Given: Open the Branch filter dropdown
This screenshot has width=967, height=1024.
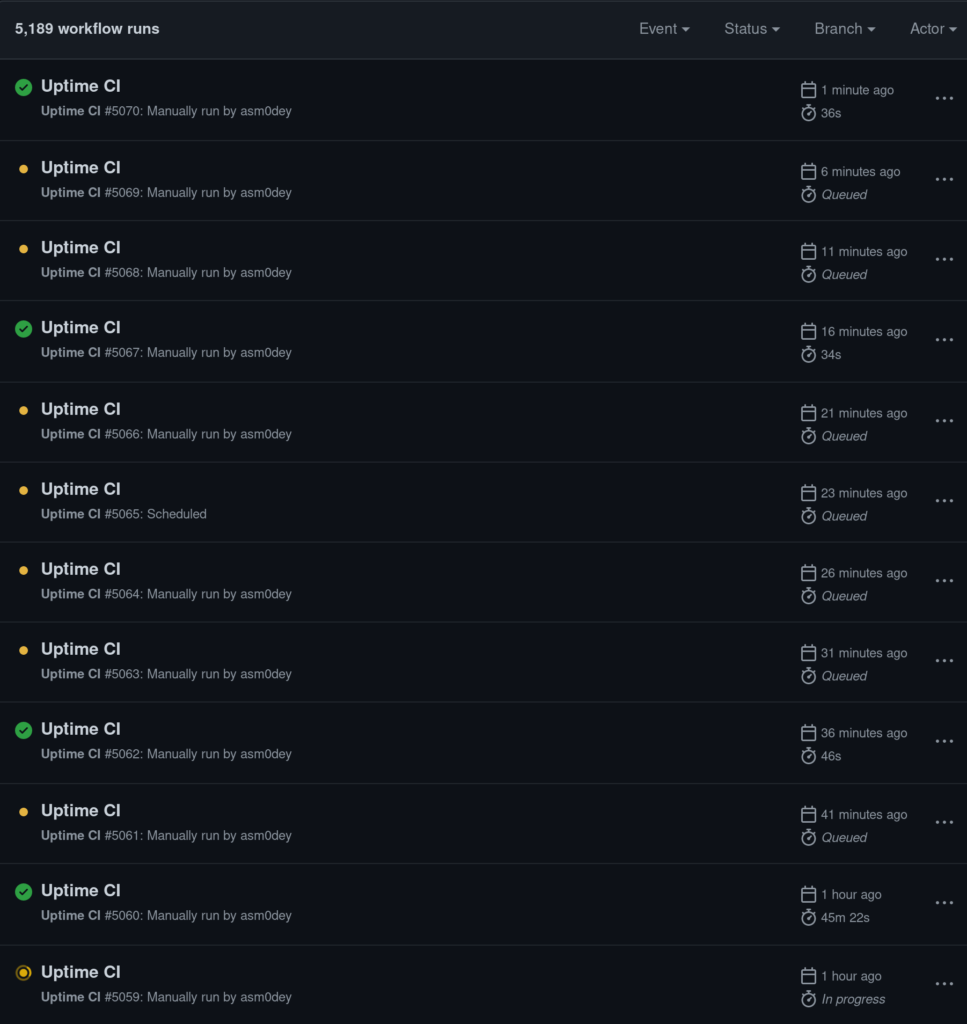Looking at the screenshot, I should coord(844,28).
